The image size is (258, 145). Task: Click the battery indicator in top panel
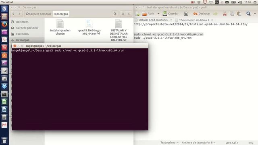233,2
